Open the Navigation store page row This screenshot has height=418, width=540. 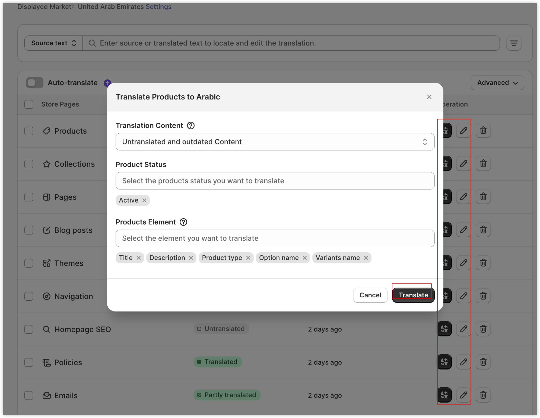pos(74,296)
